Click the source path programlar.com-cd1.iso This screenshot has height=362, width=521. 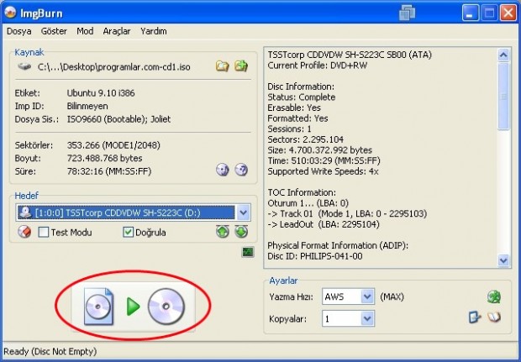[114, 67]
